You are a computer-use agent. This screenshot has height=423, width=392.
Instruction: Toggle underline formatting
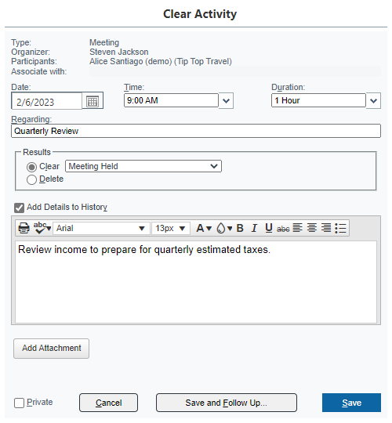[269, 228]
